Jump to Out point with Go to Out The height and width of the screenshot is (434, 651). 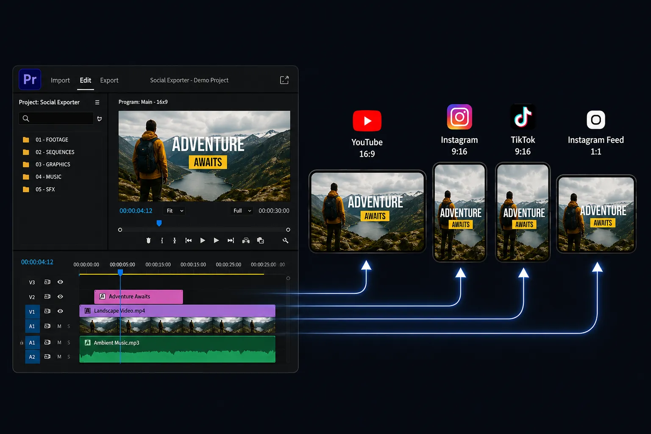click(231, 240)
